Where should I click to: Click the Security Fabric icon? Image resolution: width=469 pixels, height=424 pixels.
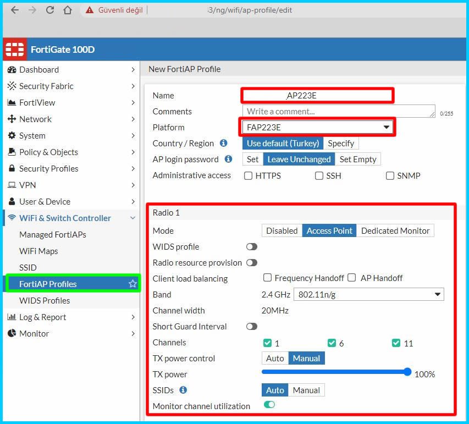pyautogui.click(x=12, y=86)
